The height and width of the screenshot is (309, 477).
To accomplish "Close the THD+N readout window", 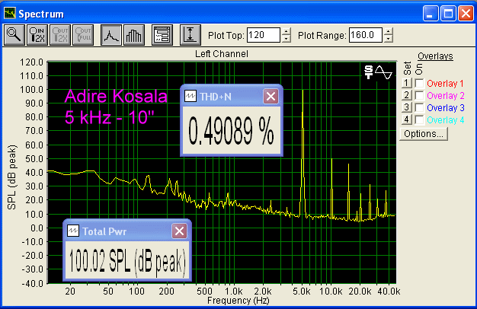I will tap(271, 96).
